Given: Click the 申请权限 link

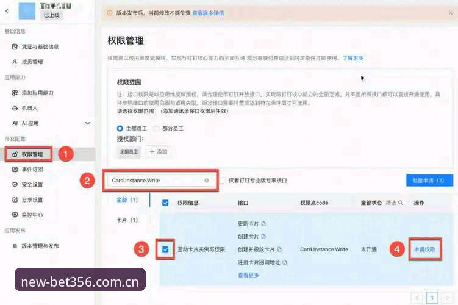Looking at the screenshot, I should coord(424,249).
